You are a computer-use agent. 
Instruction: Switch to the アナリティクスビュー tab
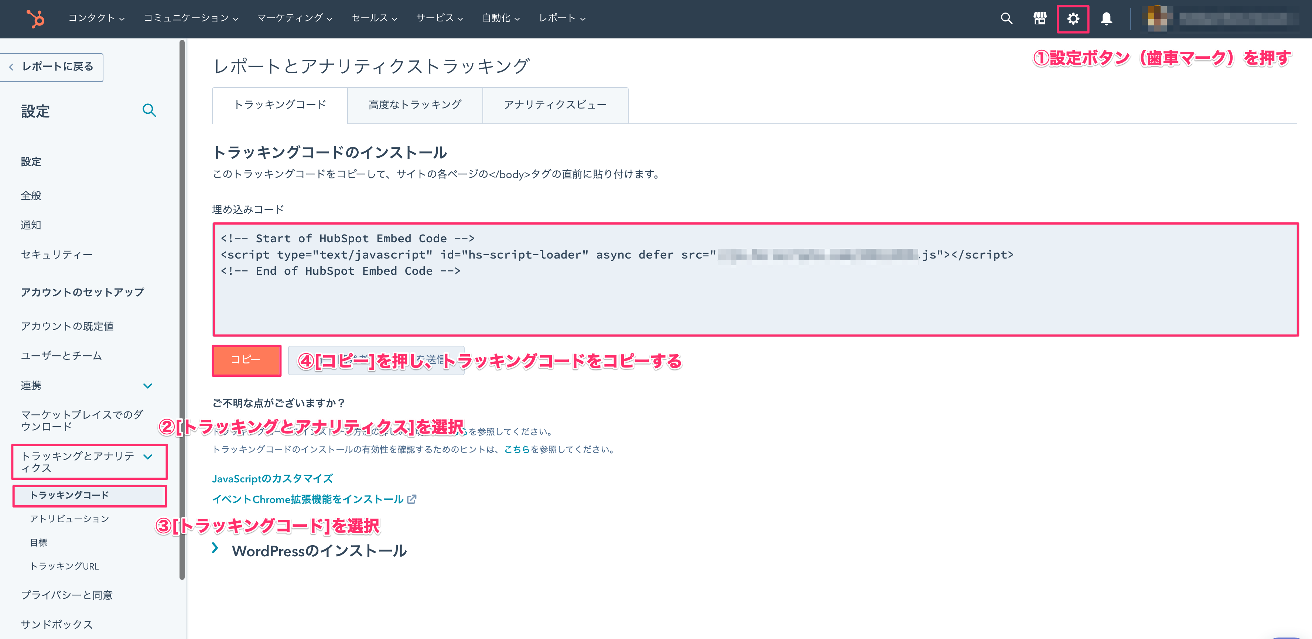(x=555, y=105)
